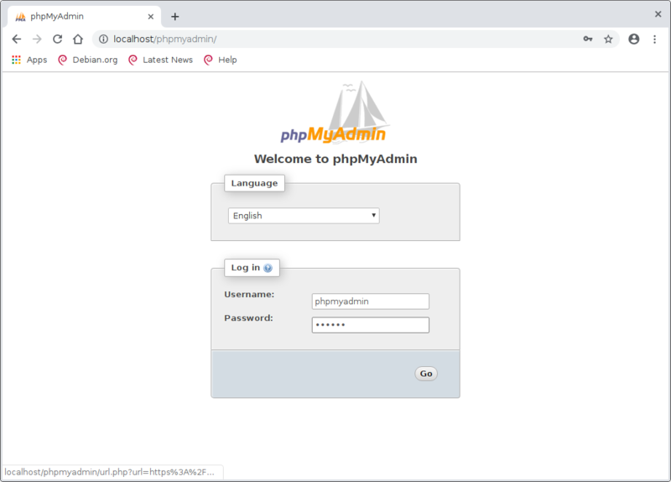The width and height of the screenshot is (671, 482).
Task: Bookmark this page with the star
Action: tap(608, 39)
